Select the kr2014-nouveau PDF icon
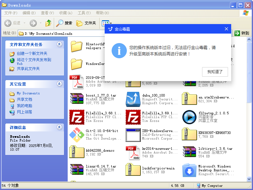 (133, 153)
